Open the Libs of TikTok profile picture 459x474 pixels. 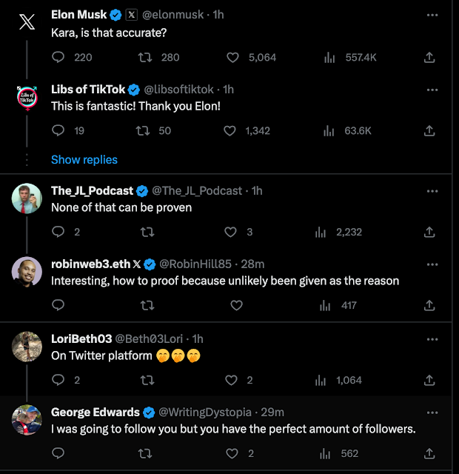click(x=27, y=99)
